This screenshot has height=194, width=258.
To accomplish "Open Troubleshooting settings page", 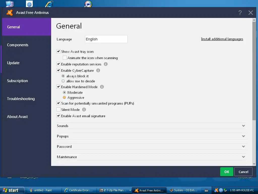I will (26, 99).
